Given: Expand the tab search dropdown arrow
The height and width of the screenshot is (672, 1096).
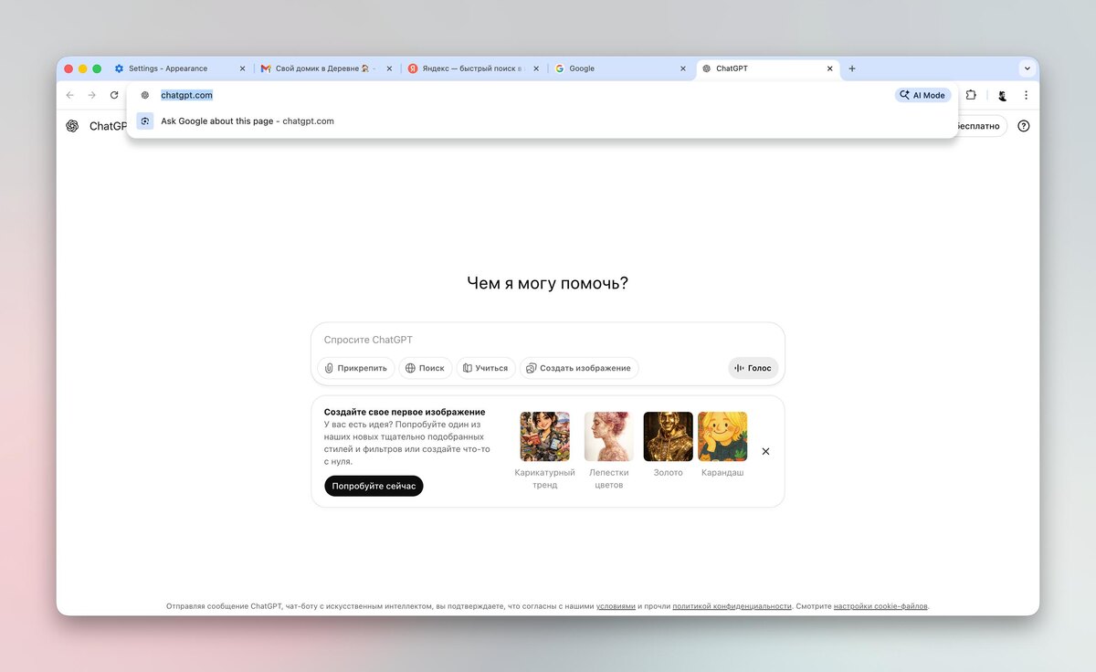Looking at the screenshot, I should click(1027, 68).
